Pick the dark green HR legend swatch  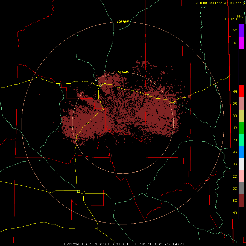click(241, 128)
